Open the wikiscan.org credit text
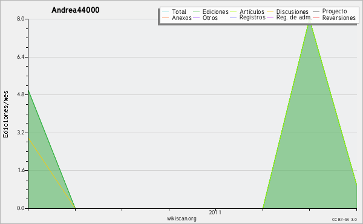 click(x=181, y=219)
